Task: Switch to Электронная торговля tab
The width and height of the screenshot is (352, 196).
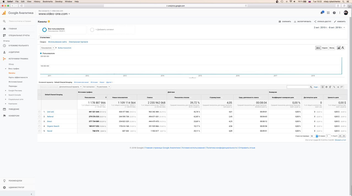Action: coord(78,42)
